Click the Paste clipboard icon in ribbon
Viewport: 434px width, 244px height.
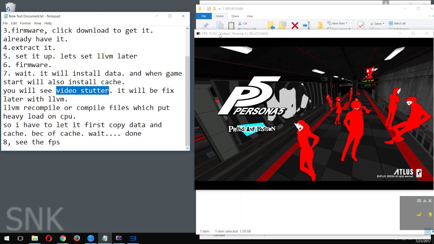coord(231,25)
